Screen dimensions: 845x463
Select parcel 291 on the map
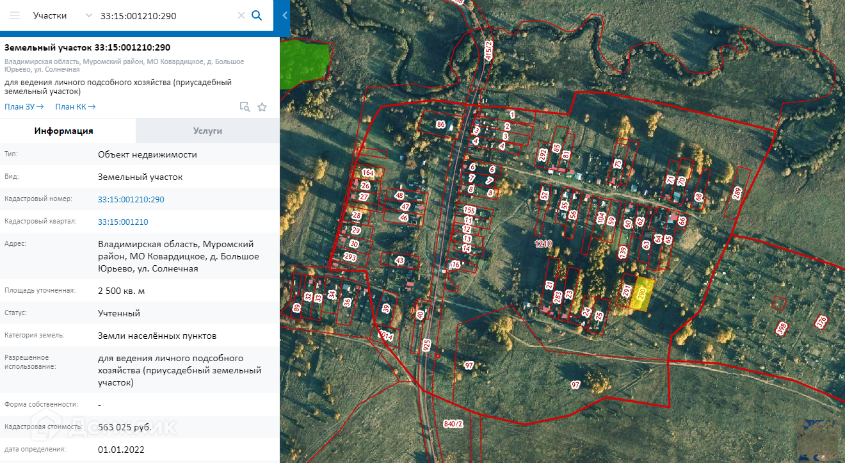(627, 291)
